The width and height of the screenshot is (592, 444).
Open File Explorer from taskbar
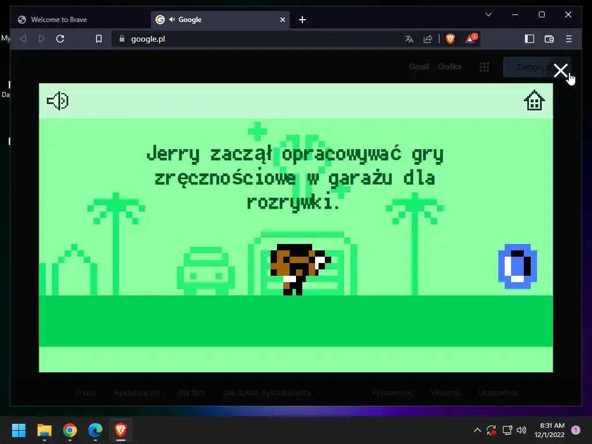point(44,430)
